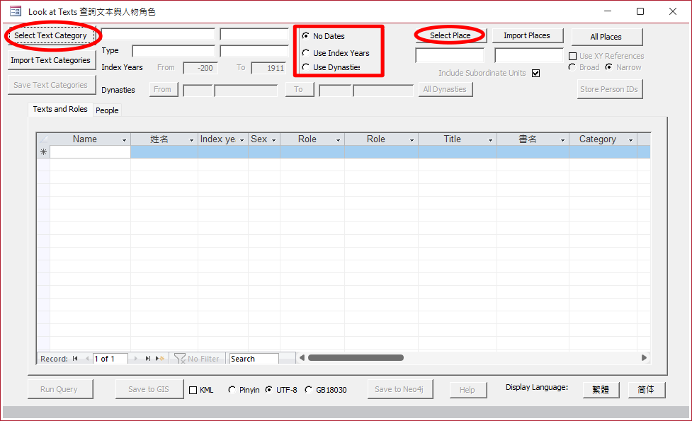692x421 pixels.
Task: Choose GB18030 encoding radio button
Action: point(308,390)
